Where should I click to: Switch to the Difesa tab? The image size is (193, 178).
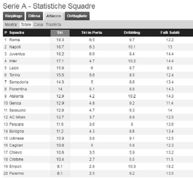(34, 16)
